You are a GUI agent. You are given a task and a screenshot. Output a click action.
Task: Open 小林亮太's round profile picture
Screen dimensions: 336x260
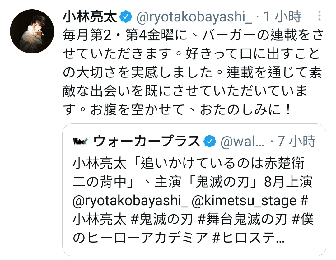[32, 31]
